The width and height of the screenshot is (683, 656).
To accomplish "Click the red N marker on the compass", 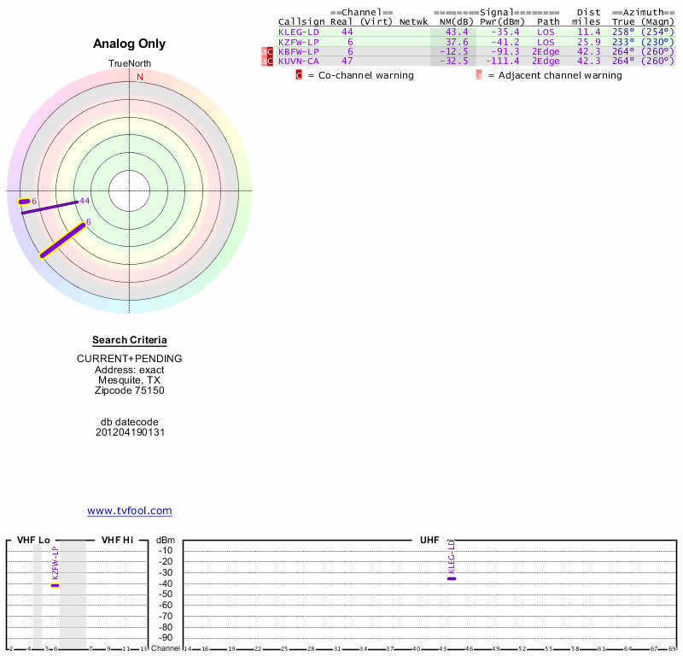I will [140, 77].
